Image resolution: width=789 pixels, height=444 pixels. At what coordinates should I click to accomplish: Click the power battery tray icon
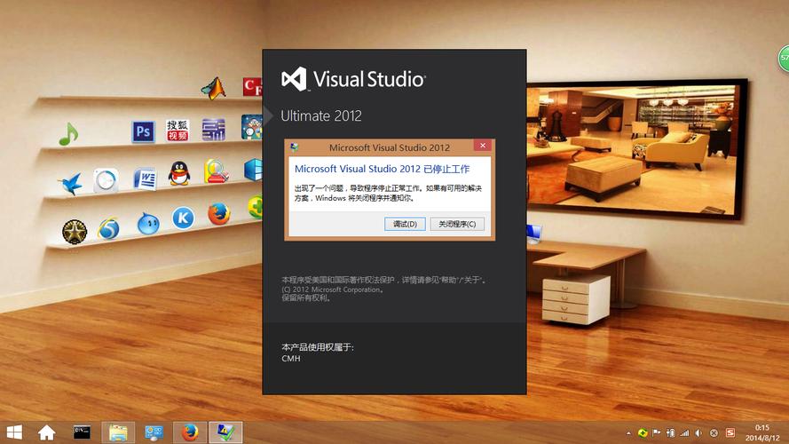670,432
